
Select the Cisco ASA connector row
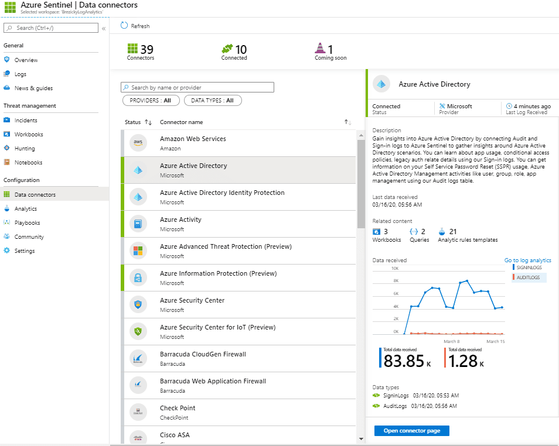pos(238,435)
